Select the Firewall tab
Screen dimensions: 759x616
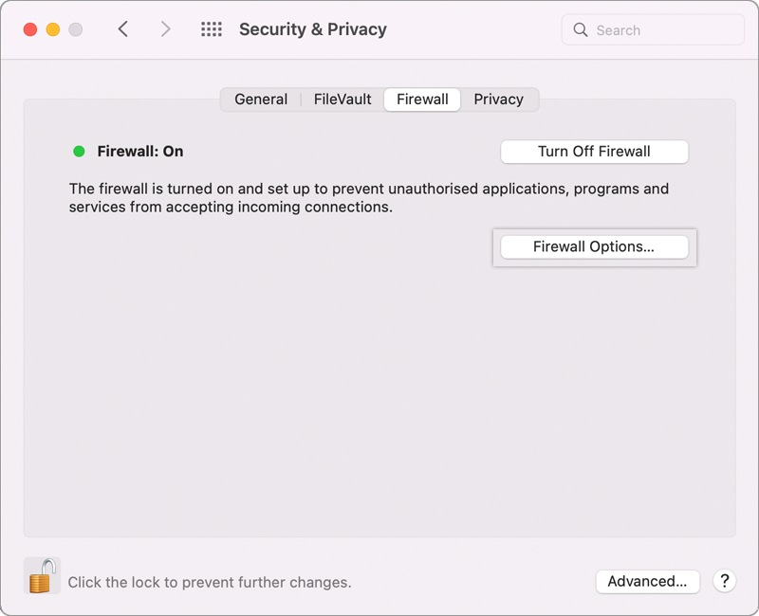coord(422,100)
